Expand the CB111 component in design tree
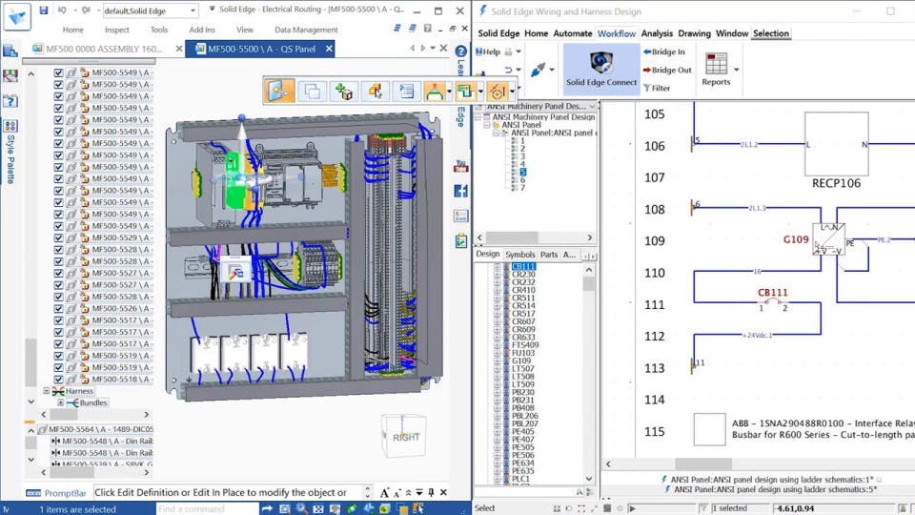The width and height of the screenshot is (915, 515). pos(497,267)
